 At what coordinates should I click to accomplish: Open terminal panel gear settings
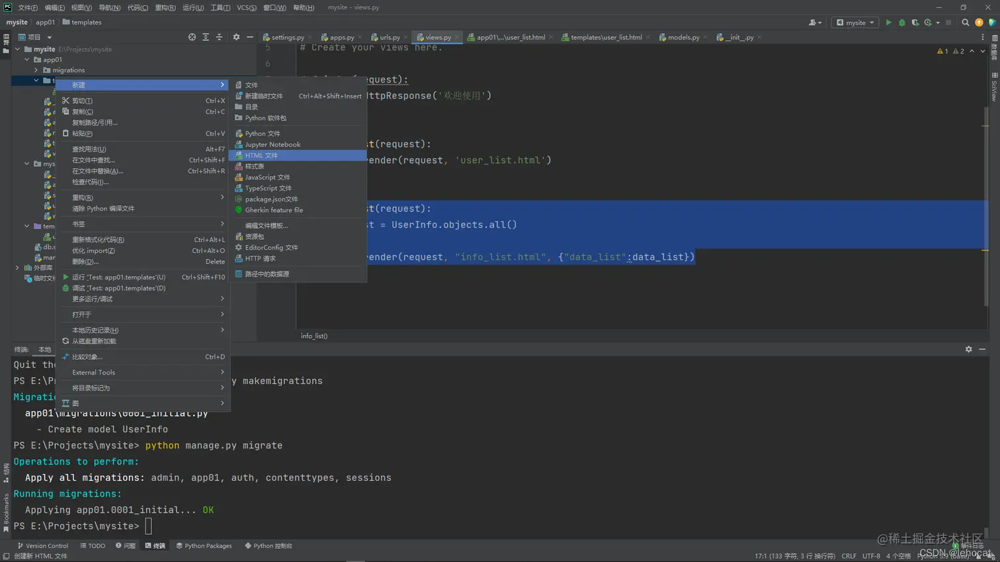tap(968, 349)
